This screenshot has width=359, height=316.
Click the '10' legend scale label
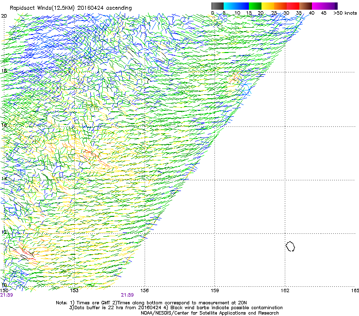click(x=237, y=13)
